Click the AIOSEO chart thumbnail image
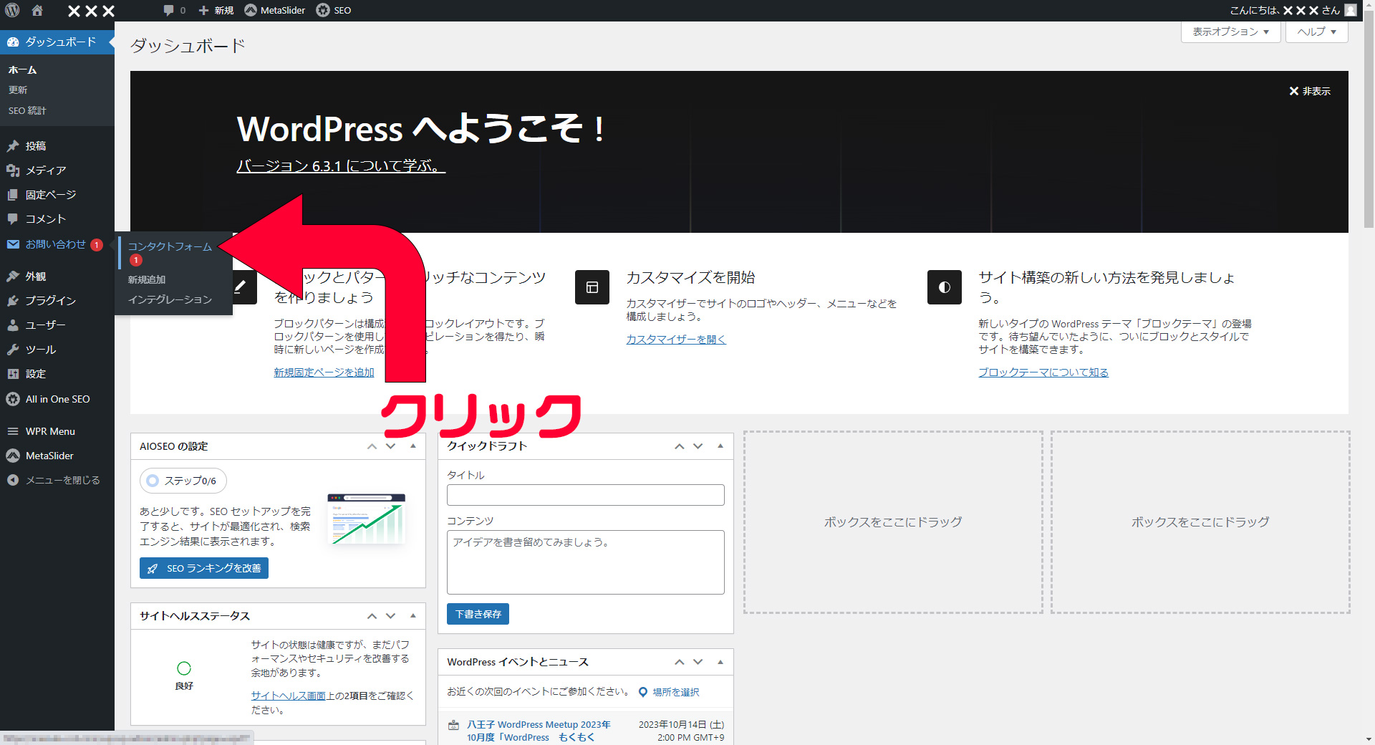This screenshot has height=745, width=1375. [x=366, y=519]
